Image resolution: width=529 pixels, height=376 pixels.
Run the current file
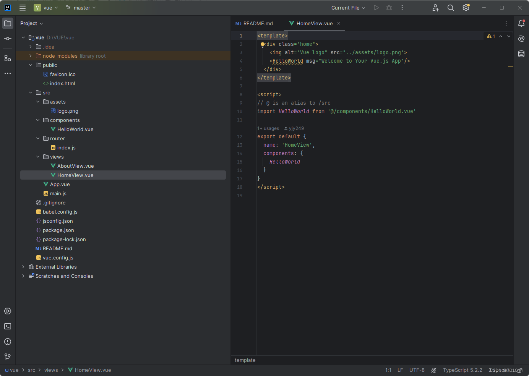[376, 8]
